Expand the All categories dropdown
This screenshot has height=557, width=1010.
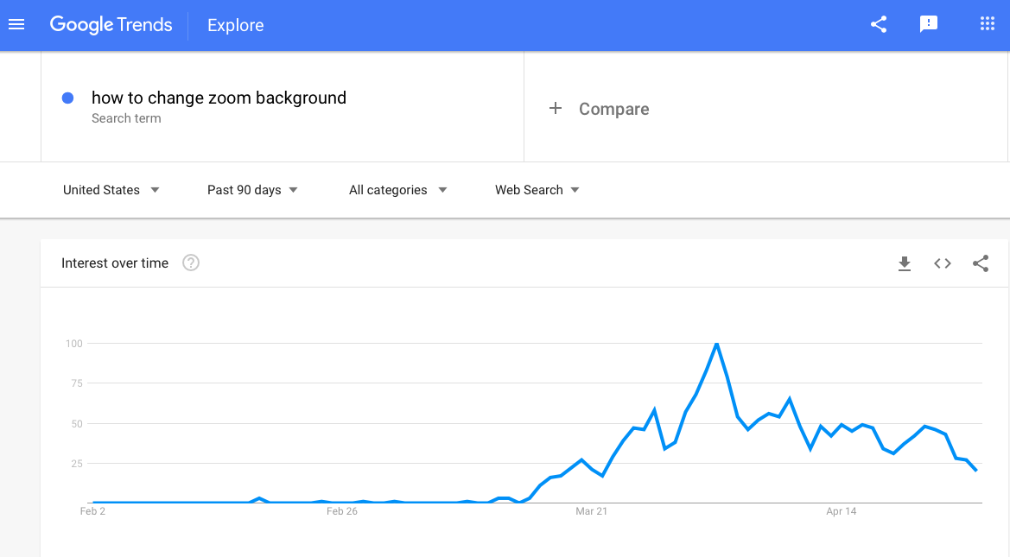pyautogui.click(x=398, y=190)
